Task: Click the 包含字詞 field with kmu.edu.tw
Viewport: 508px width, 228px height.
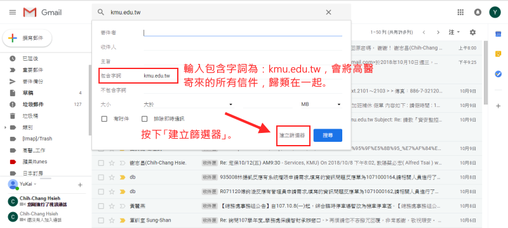Action: 243,76
